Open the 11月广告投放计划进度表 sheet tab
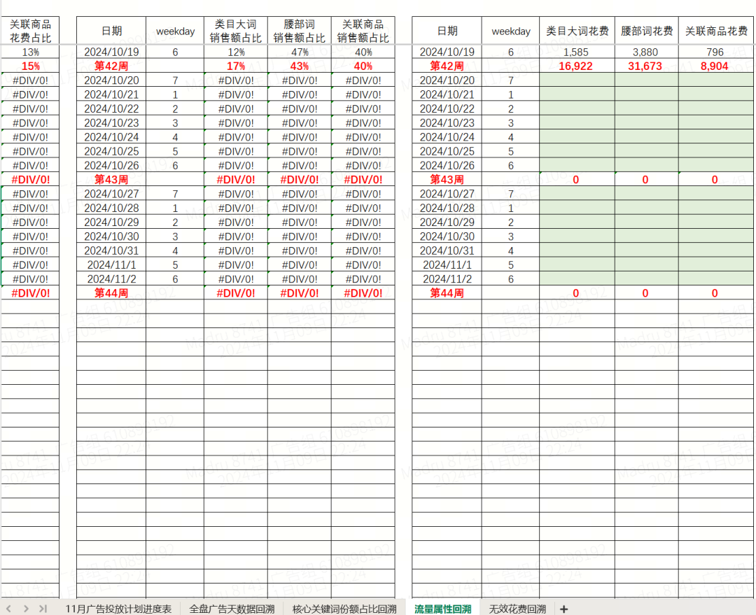The image size is (756, 615). point(118,609)
